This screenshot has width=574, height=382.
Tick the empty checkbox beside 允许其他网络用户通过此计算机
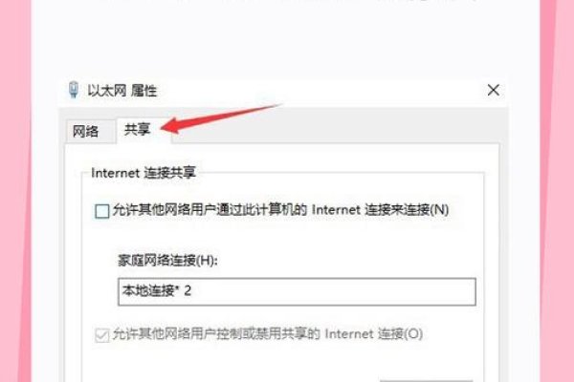102,211
